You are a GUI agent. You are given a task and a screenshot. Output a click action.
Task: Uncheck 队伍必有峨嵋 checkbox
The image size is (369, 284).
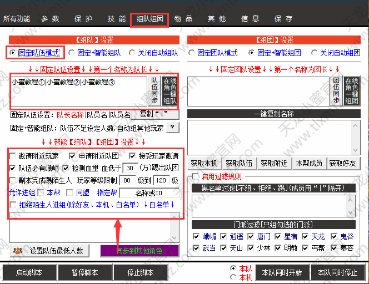click(12, 168)
